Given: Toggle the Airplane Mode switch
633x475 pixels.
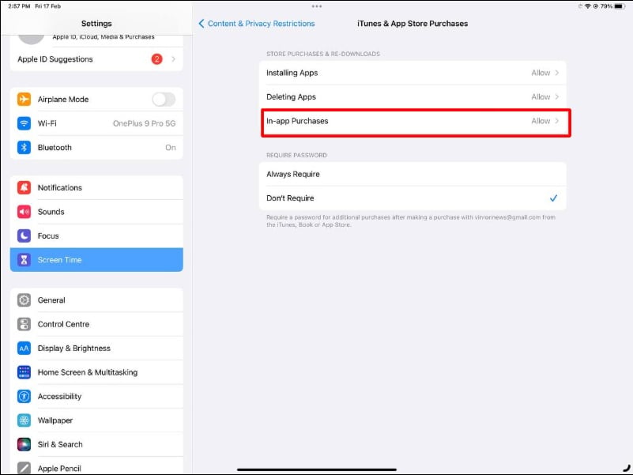Looking at the screenshot, I should 164,99.
